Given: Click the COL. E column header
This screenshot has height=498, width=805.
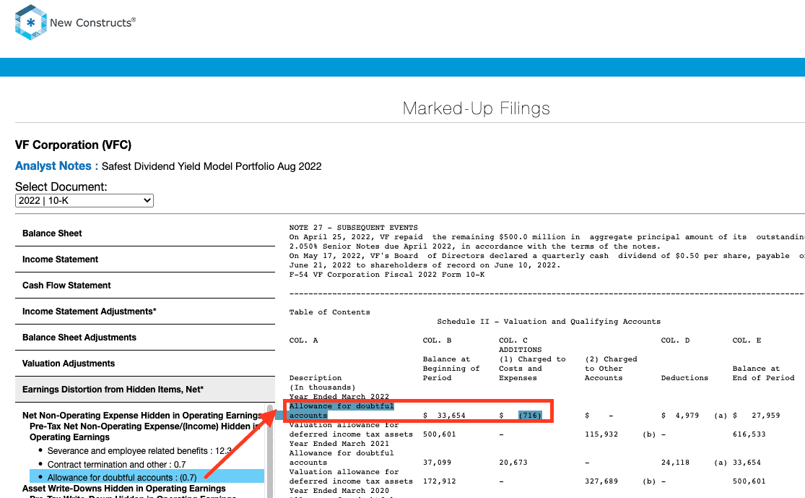Looking at the screenshot, I should tap(747, 340).
